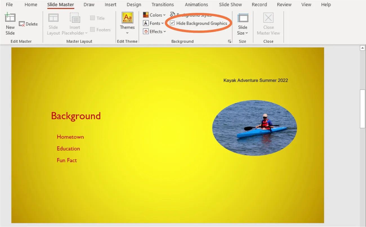Toggle the Title checkbox
The height and width of the screenshot is (227, 366).
coord(93,18)
